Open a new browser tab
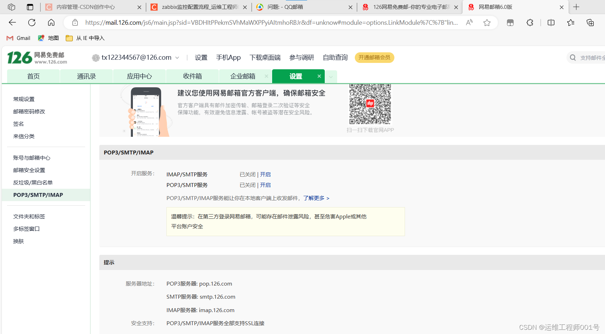The height and width of the screenshot is (334, 605). [x=576, y=7]
